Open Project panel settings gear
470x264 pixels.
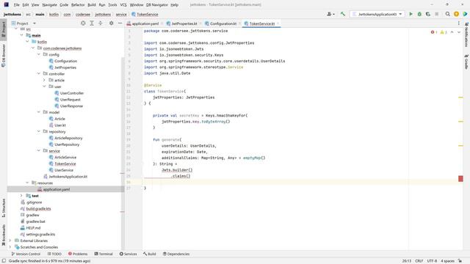point(111,23)
